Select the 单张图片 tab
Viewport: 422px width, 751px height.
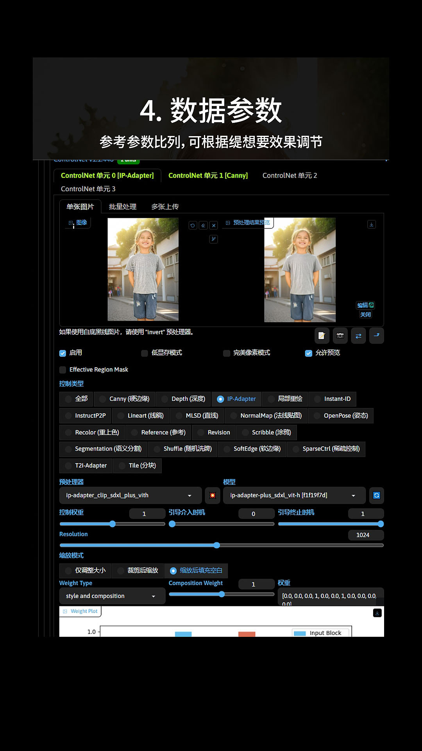[x=80, y=207]
